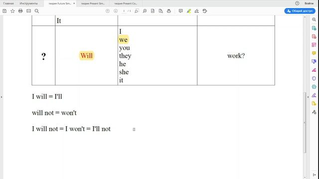
Task: Close the теория Future Simple tab
Action: point(74,3)
